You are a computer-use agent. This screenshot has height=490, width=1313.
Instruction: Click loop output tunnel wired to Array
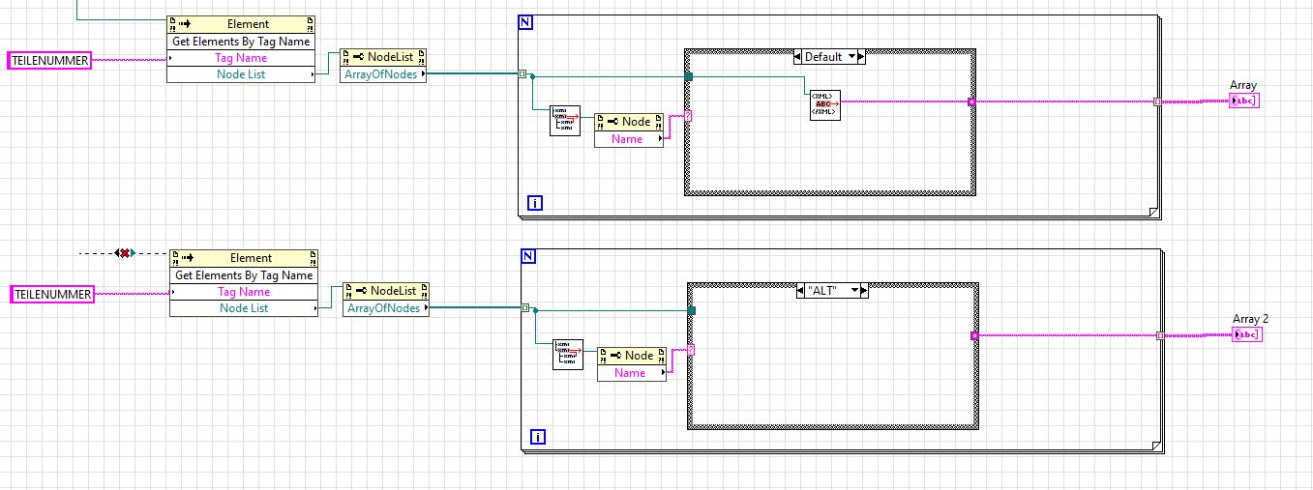1157,101
